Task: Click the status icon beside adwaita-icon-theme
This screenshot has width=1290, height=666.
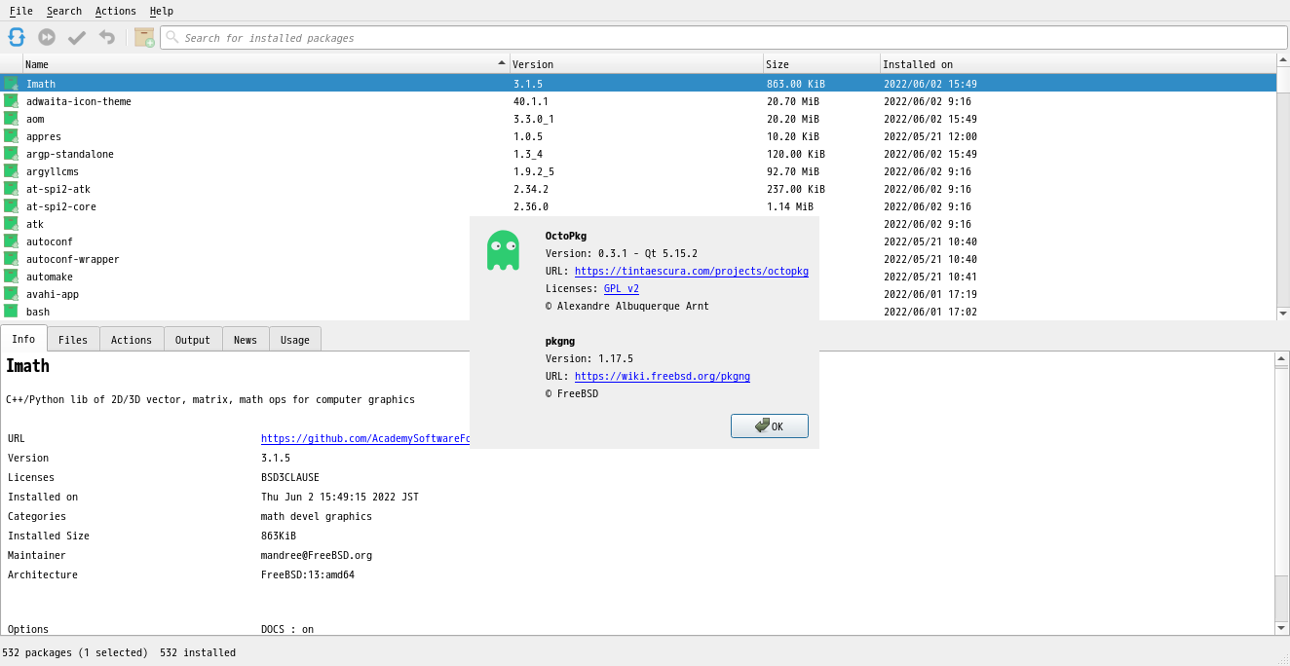Action: coord(11,101)
